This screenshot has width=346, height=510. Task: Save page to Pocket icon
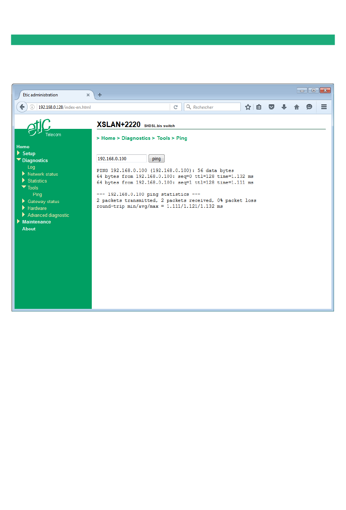(271, 107)
